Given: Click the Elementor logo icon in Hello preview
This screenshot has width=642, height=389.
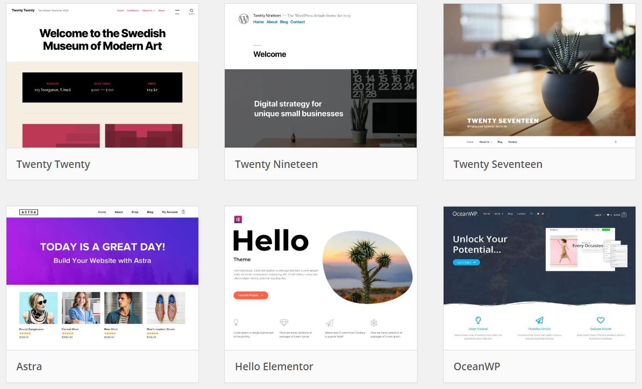Looking at the screenshot, I should (238, 219).
